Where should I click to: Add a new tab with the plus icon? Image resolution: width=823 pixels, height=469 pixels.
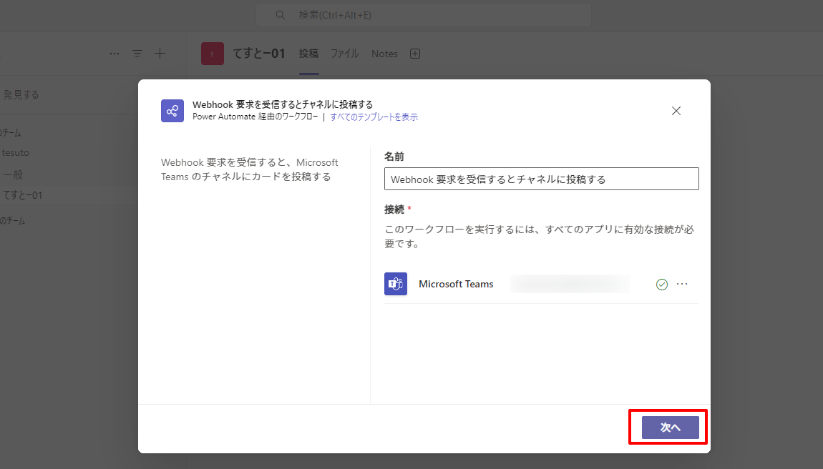pyautogui.click(x=414, y=54)
